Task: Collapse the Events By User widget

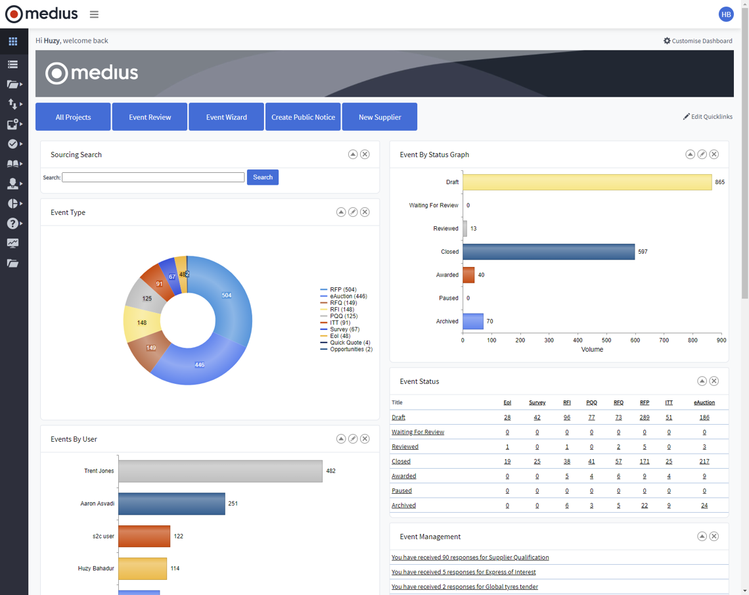Action: (341, 439)
